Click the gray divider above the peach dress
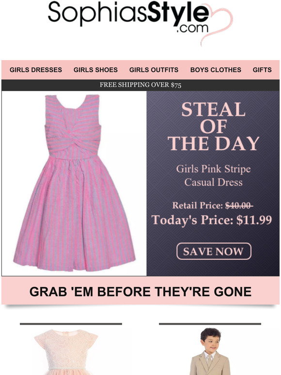This screenshot has width=281, height=375. click(71, 324)
